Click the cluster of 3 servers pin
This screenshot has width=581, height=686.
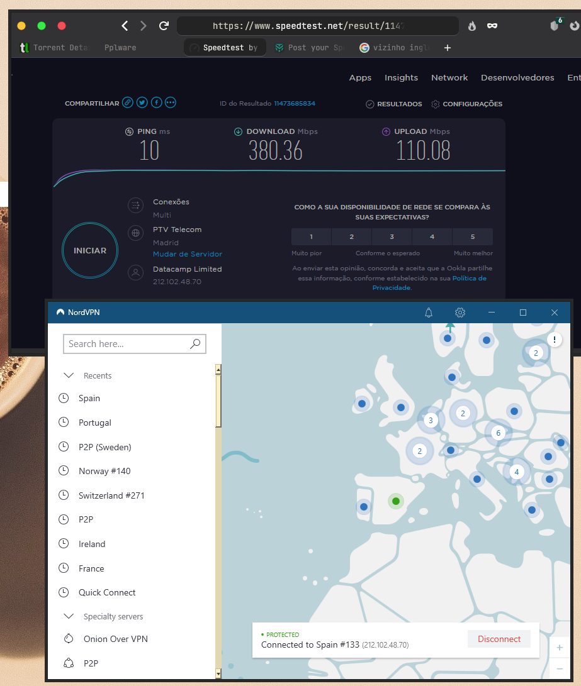431,420
